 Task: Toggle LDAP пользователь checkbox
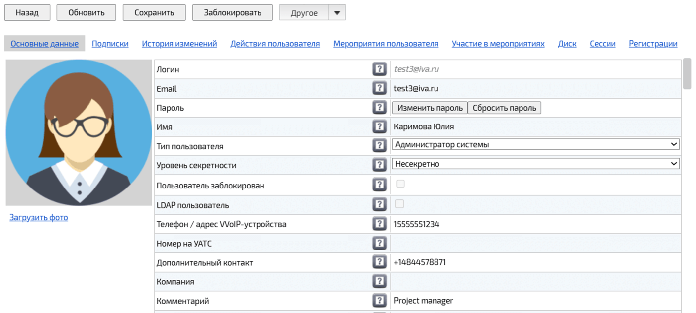pyautogui.click(x=400, y=204)
